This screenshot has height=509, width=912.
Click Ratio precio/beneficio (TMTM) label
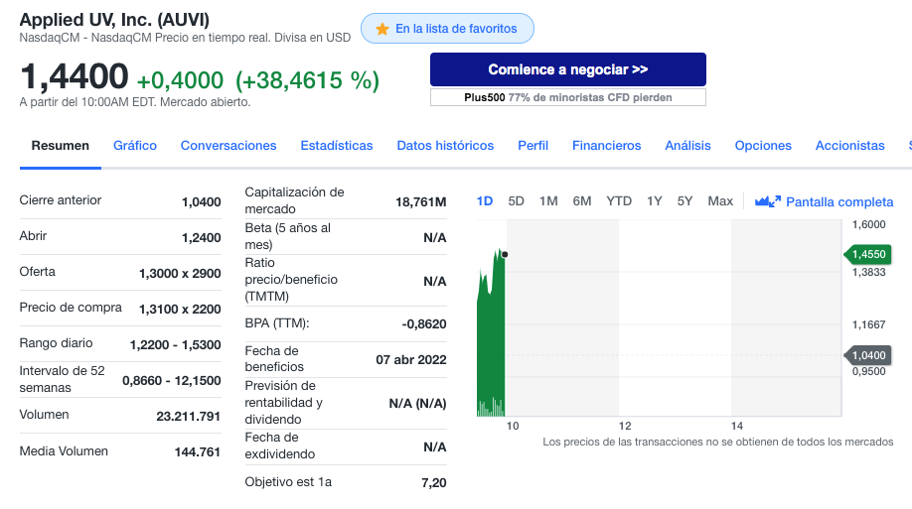pos(291,280)
